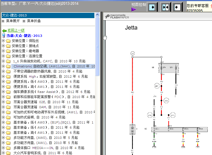
Task: Select 多功能方向盘 (AW1) 2010 item
Action: 46,143
